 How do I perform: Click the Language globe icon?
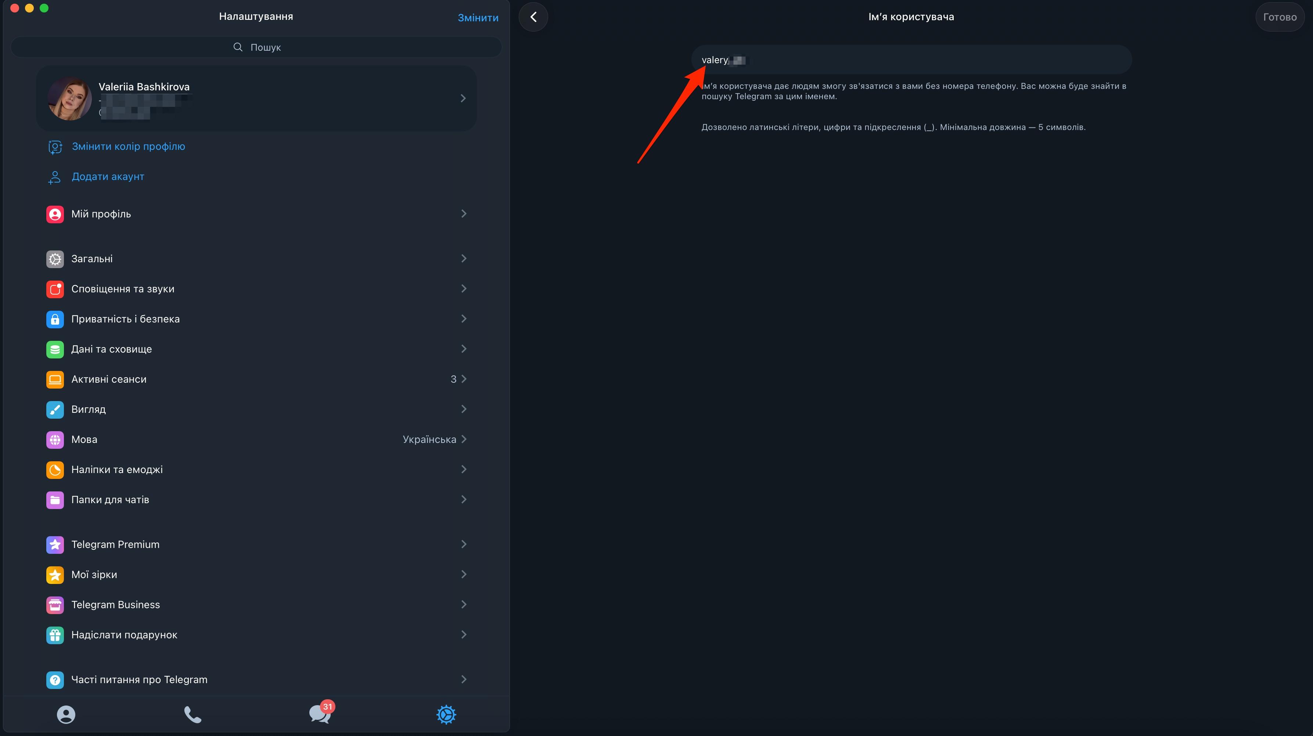coord(55,439)
